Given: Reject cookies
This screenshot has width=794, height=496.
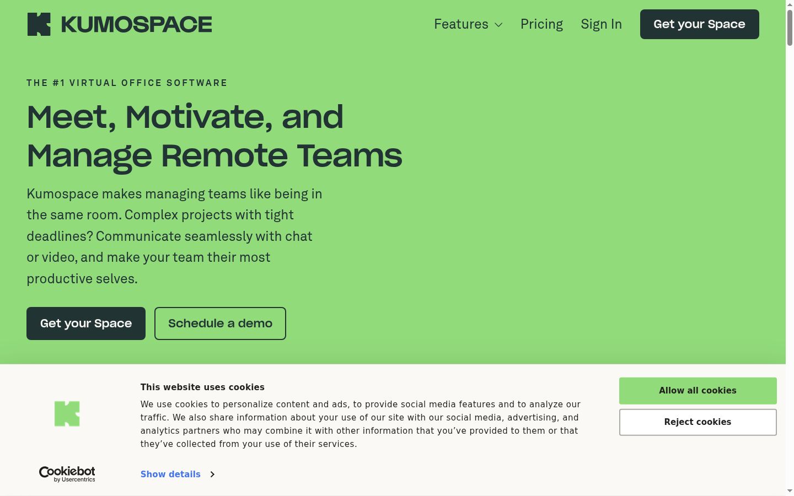Looking at the screenshot, I should click(698, 422).
